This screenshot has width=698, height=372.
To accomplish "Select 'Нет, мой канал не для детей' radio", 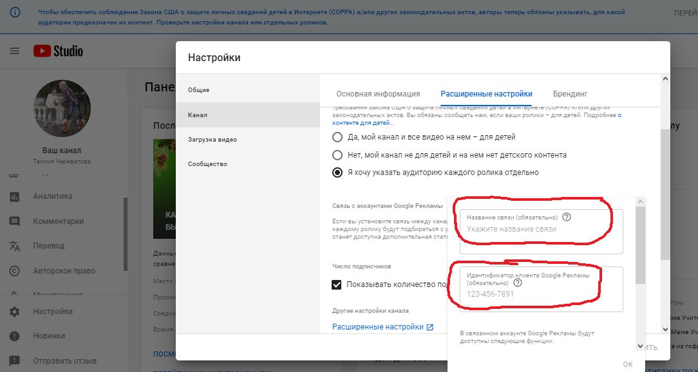I will (x=337, y=155).
